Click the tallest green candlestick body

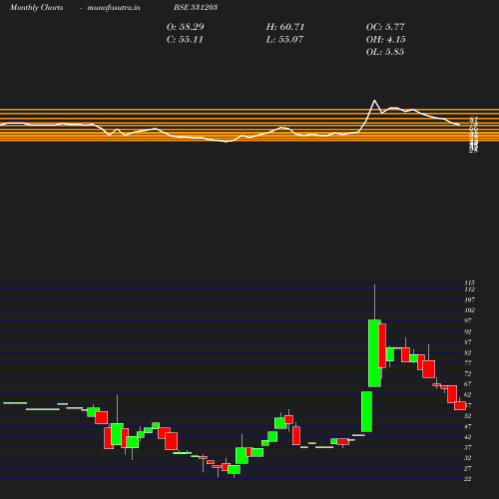click(374, 353)
